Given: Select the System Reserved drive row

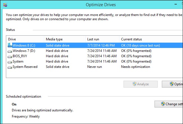Looking at the screenshot, I should tap(94, 67).
